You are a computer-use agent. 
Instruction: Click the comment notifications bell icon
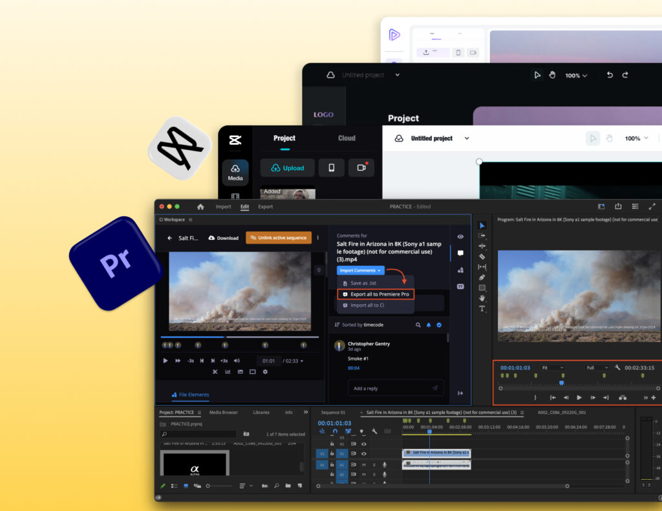[x=429, y=325]
